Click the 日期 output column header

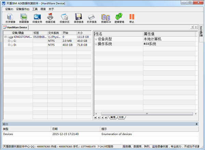click(x=76, y=129)
